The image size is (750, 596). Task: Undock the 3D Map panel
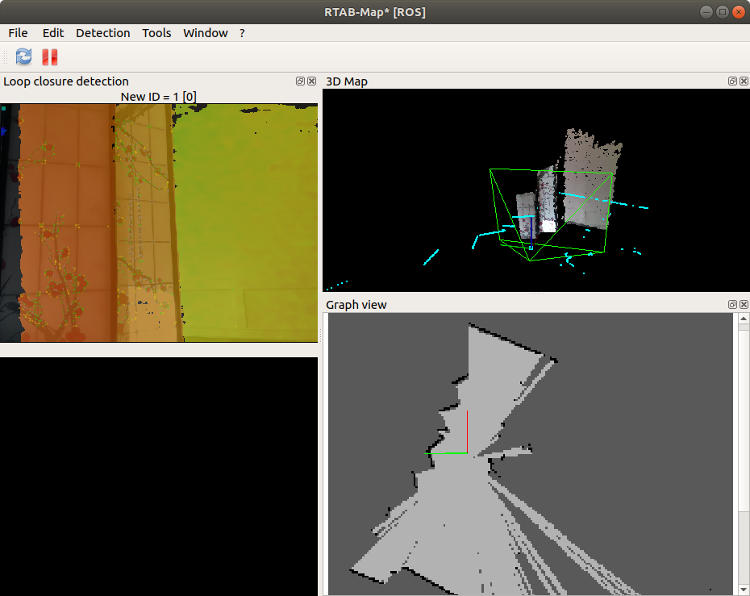point(732,81)
